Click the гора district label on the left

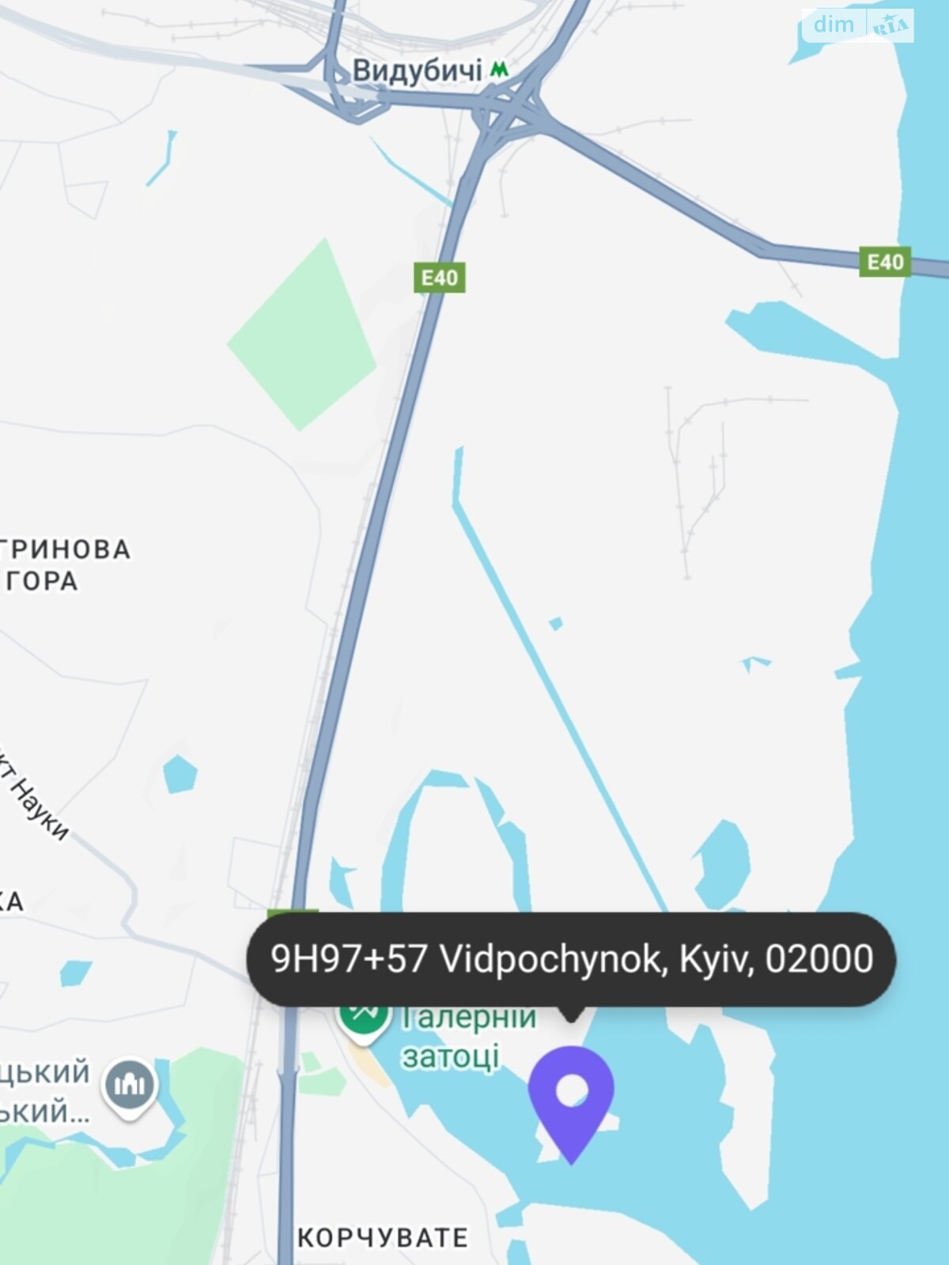pos(41,581)
